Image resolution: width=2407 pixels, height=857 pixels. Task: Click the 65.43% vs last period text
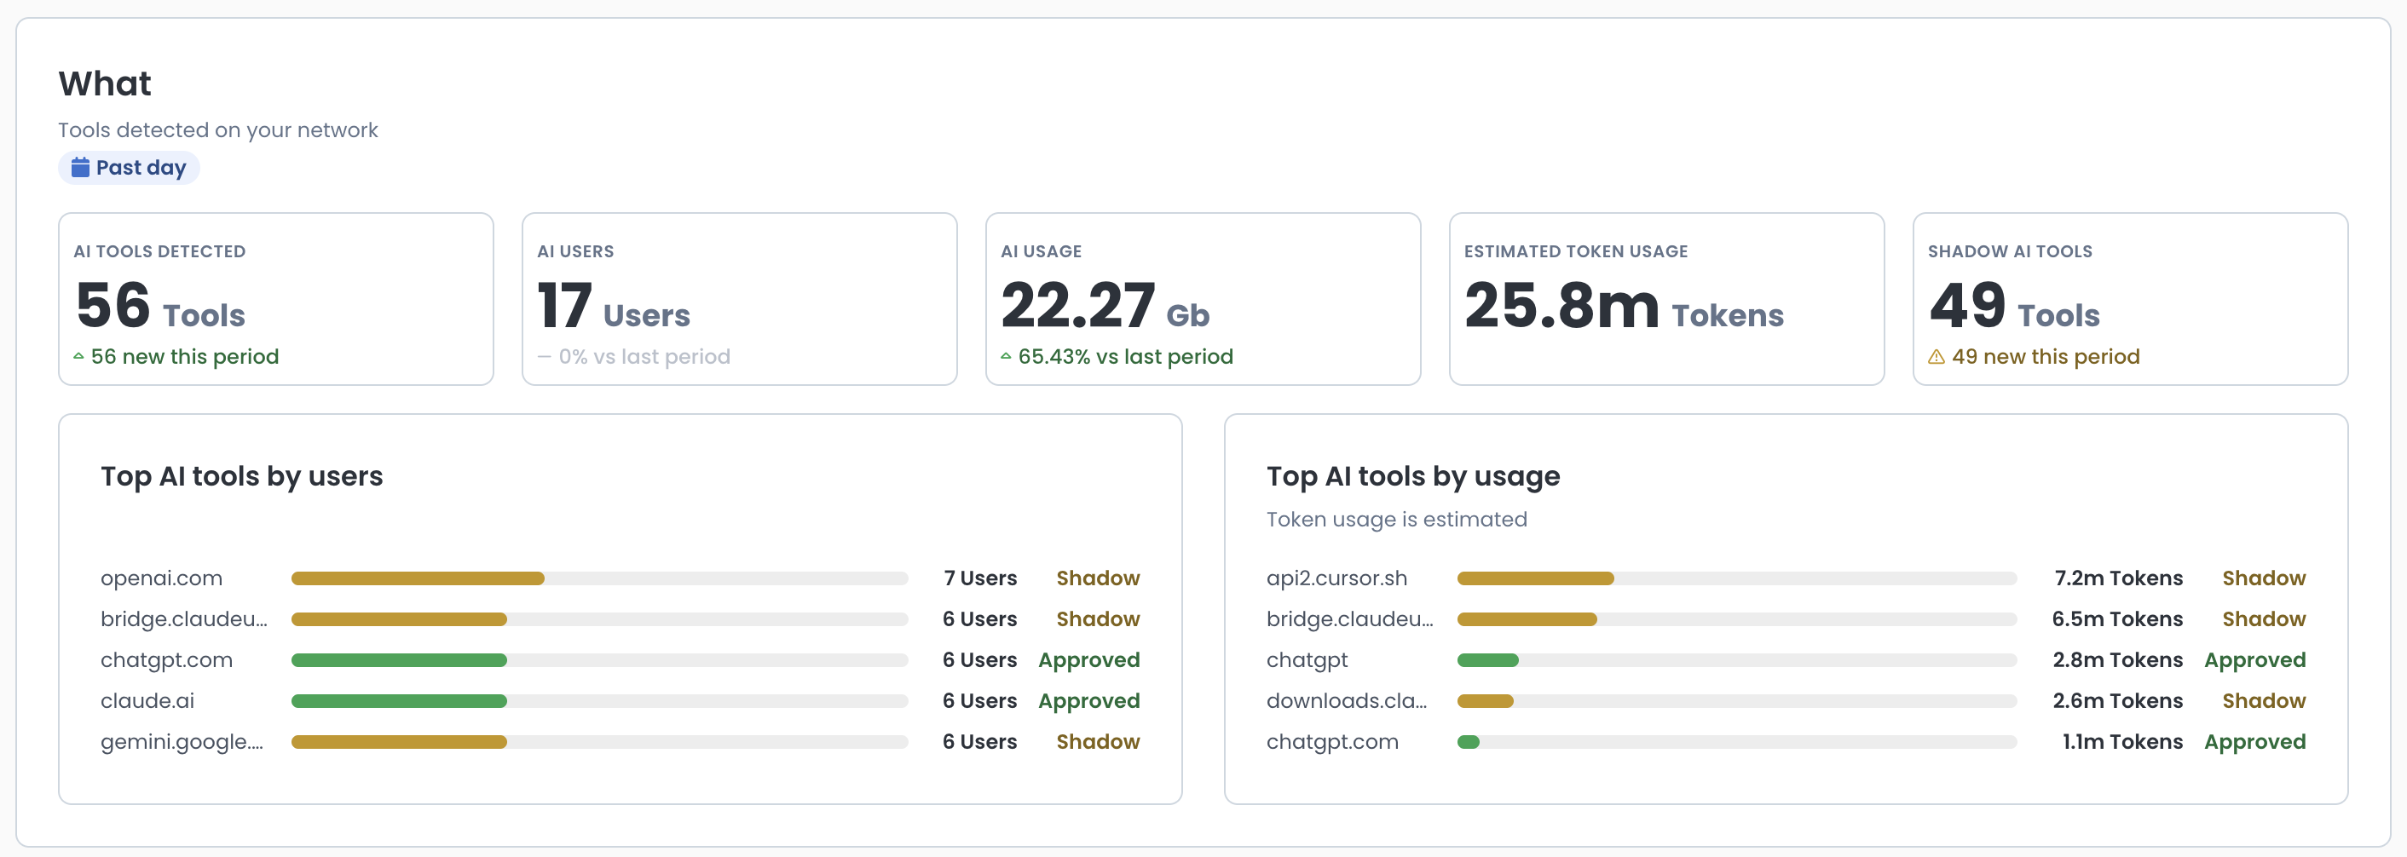1125,357
